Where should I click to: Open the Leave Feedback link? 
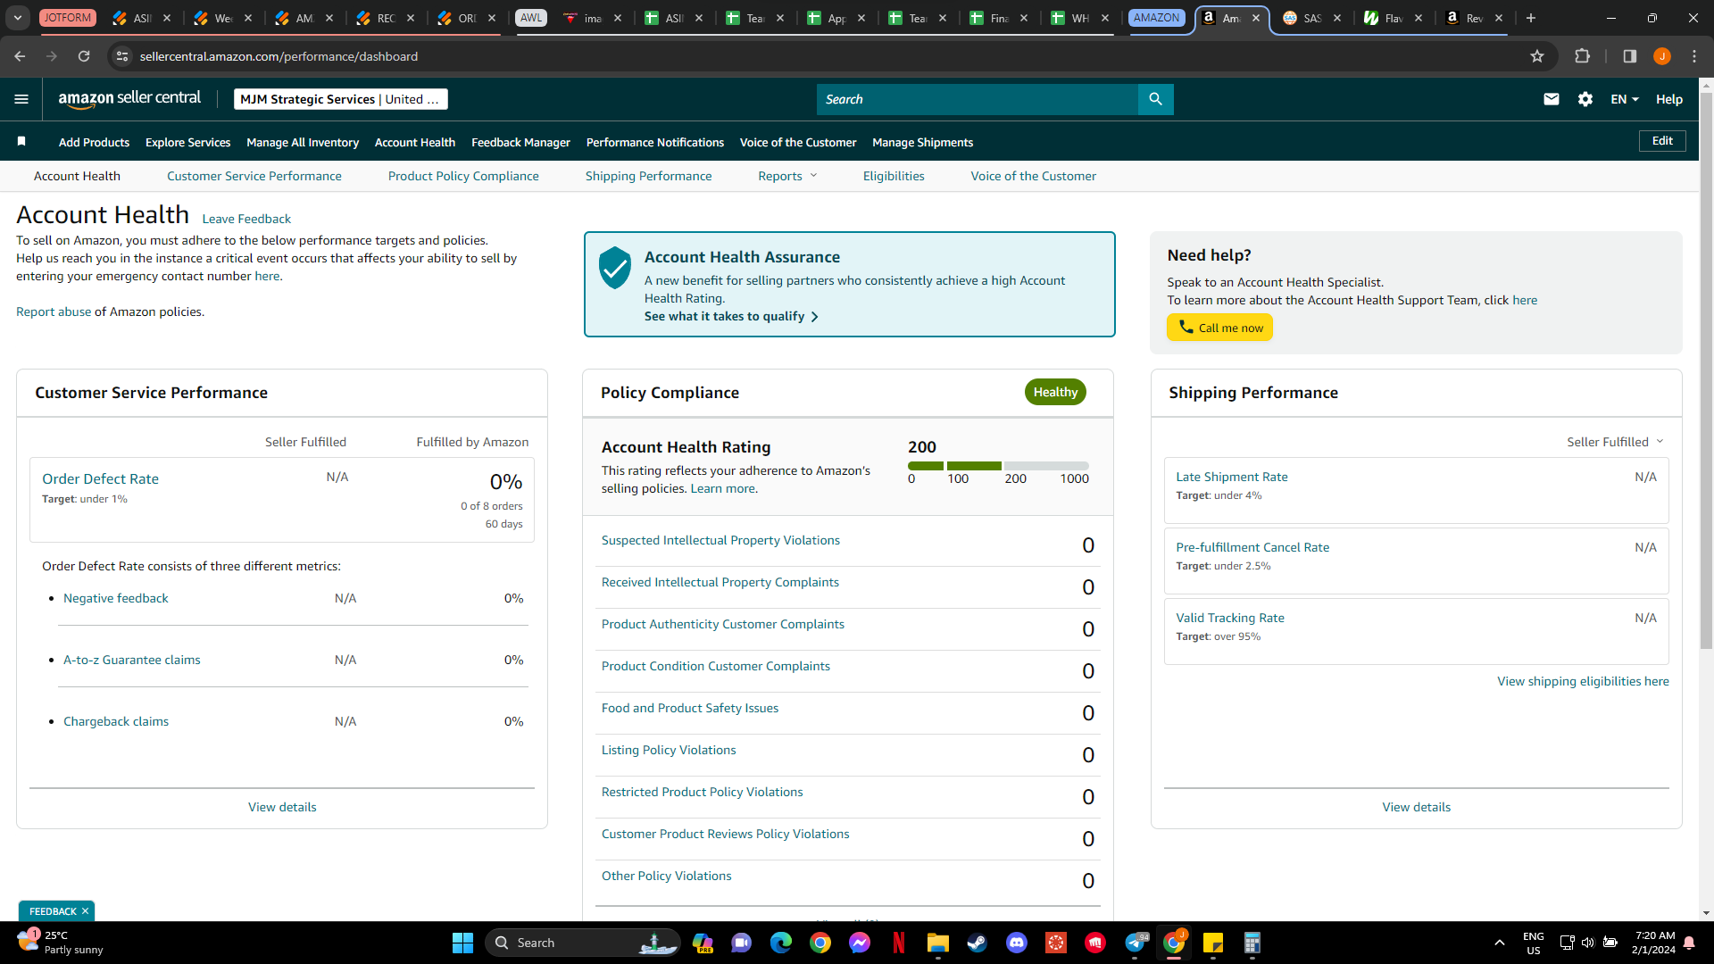click(x=246, y=219)
